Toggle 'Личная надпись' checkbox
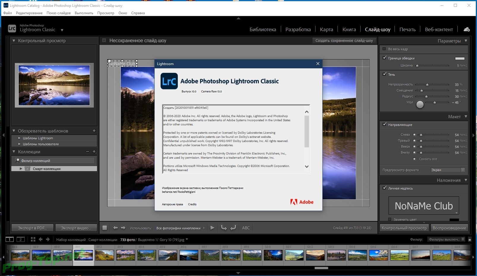 pos(384,188)
